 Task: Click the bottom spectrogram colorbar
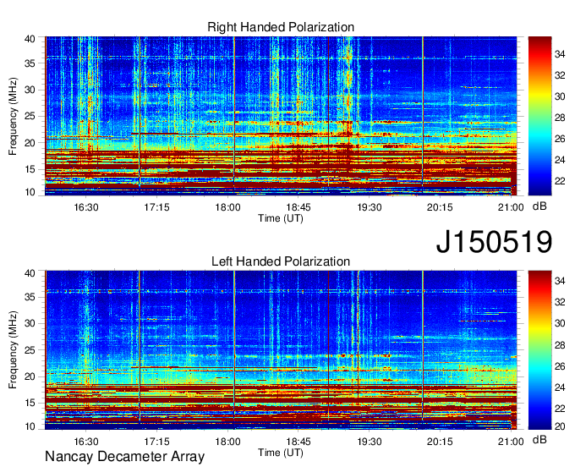(539, 350)
